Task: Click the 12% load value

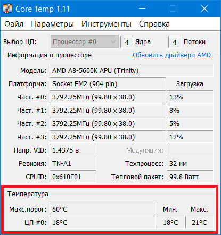Action: click(190, 137)
